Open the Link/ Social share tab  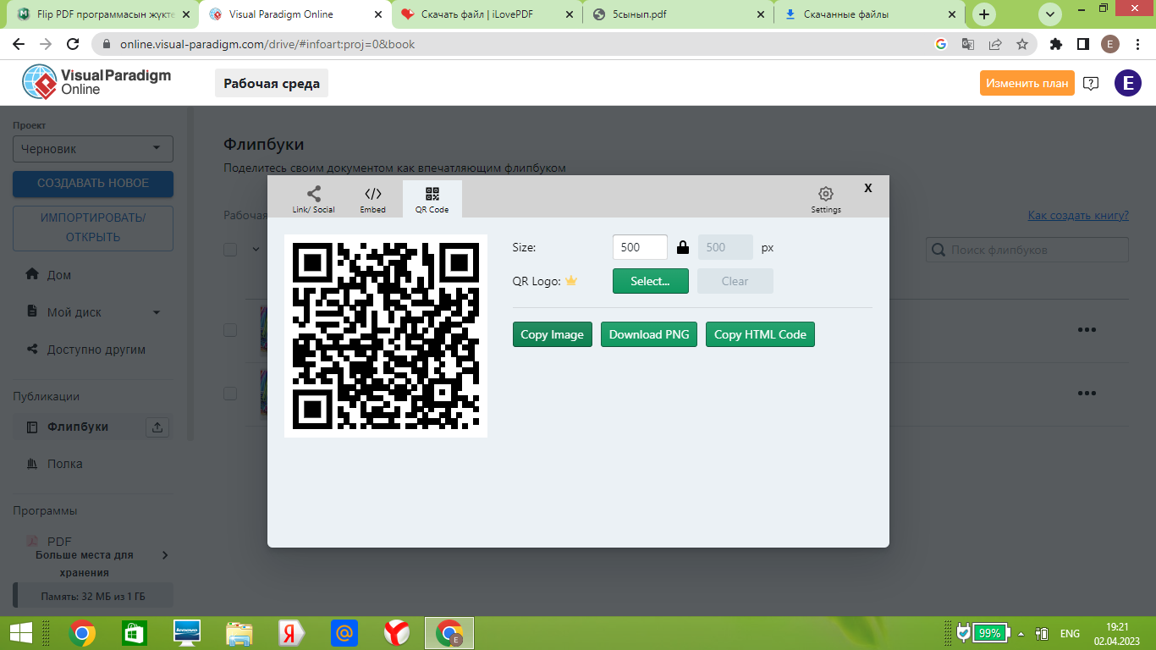click(x=313, y=200)
